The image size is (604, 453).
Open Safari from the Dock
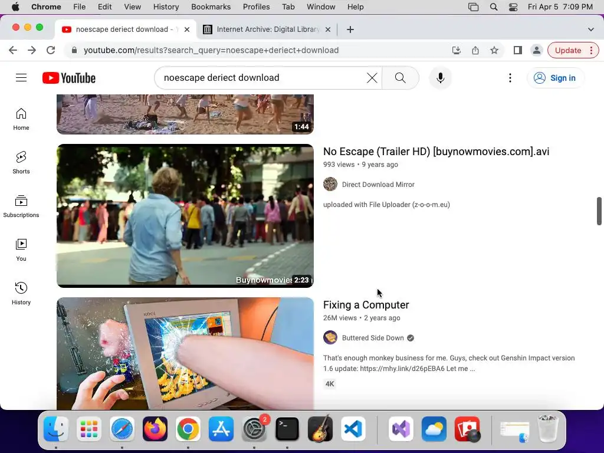122,429
